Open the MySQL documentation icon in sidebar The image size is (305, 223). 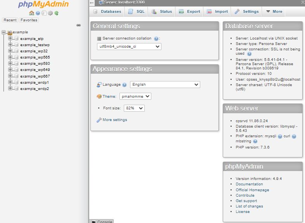44,13
